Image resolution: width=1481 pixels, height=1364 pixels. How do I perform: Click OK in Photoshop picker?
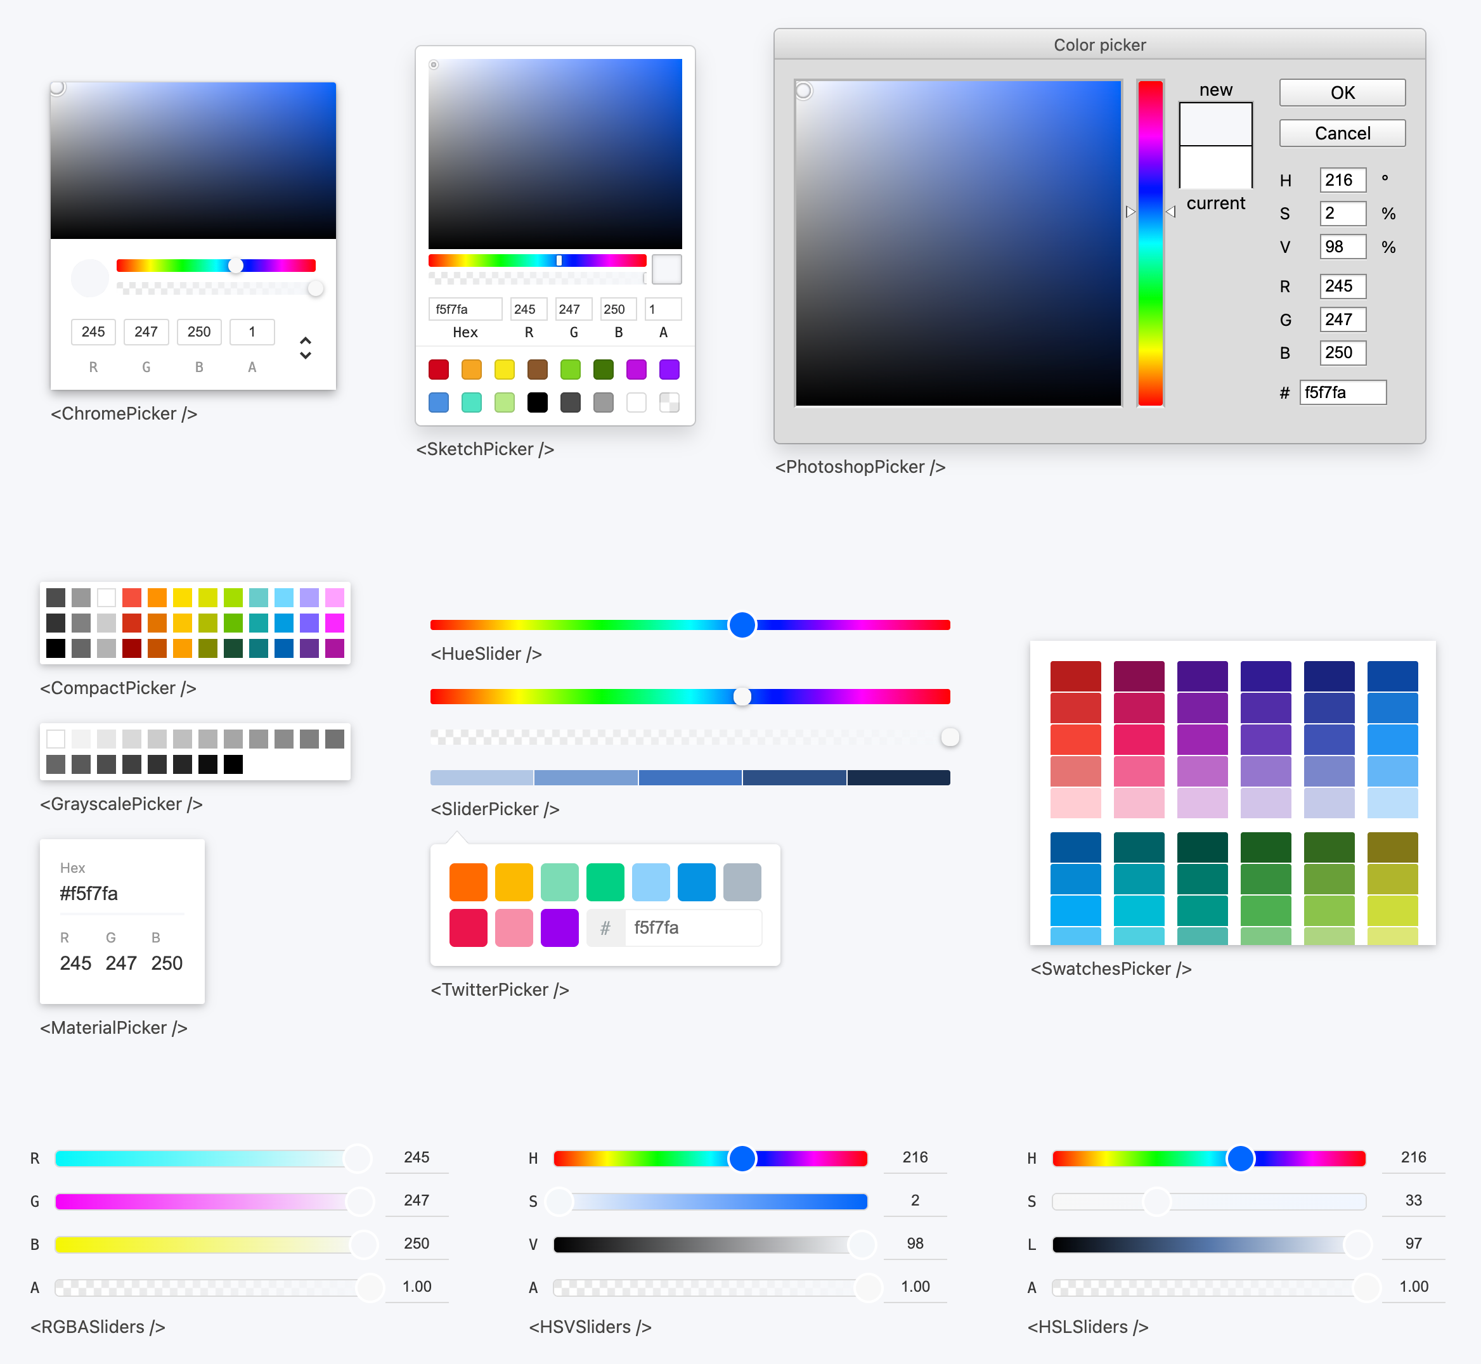tap(1342, 93)
